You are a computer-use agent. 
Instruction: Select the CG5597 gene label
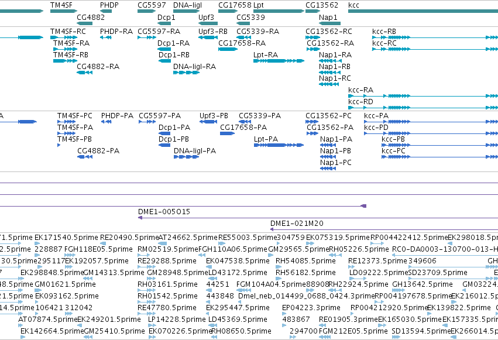click(x=152, y=5)
